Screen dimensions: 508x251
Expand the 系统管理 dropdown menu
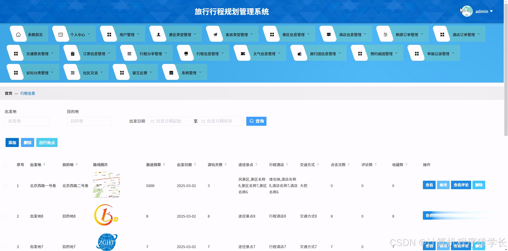[x=190, y=72]
